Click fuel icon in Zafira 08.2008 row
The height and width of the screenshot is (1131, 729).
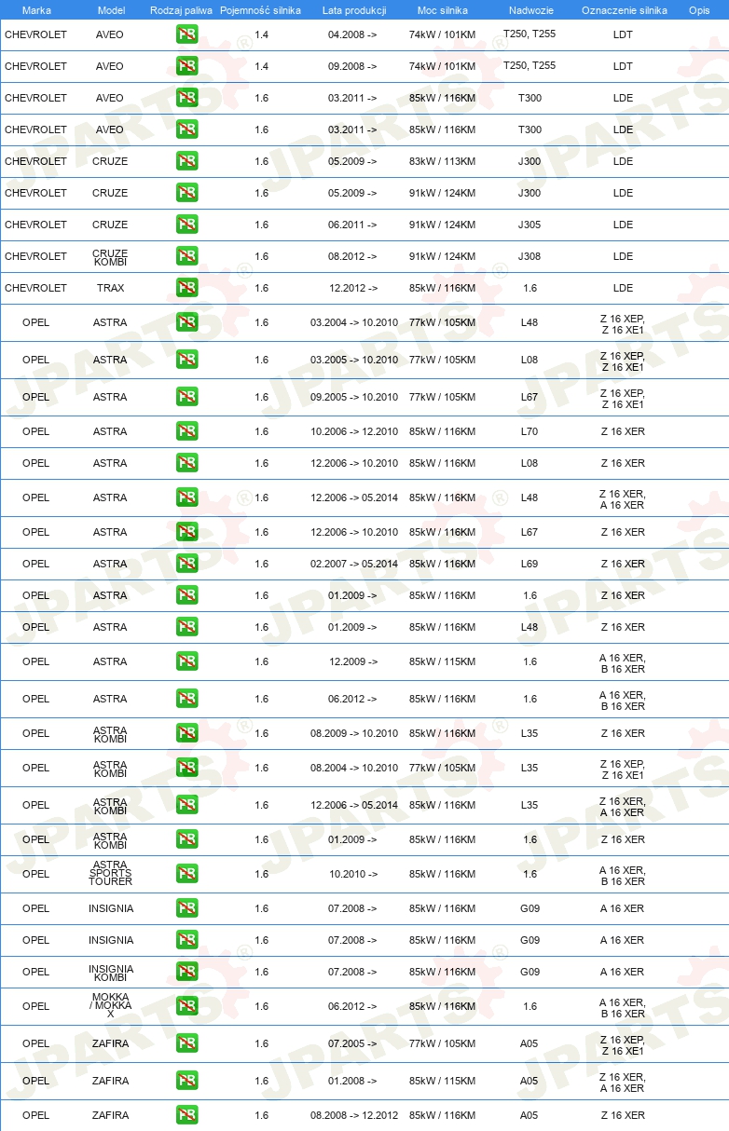[186, 1115]
